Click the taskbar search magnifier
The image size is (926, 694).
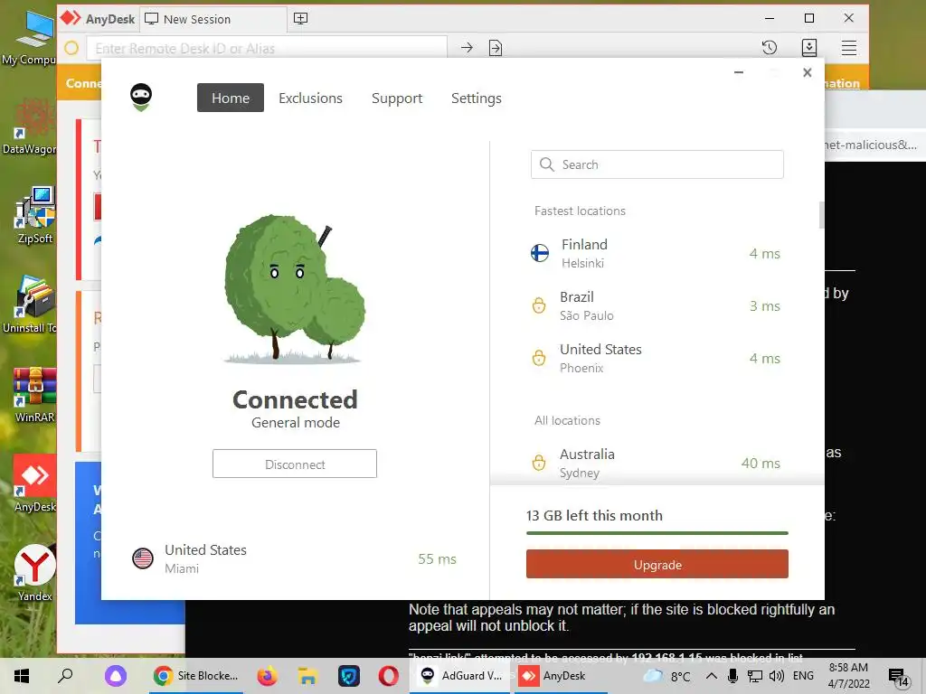pos(65,676)
